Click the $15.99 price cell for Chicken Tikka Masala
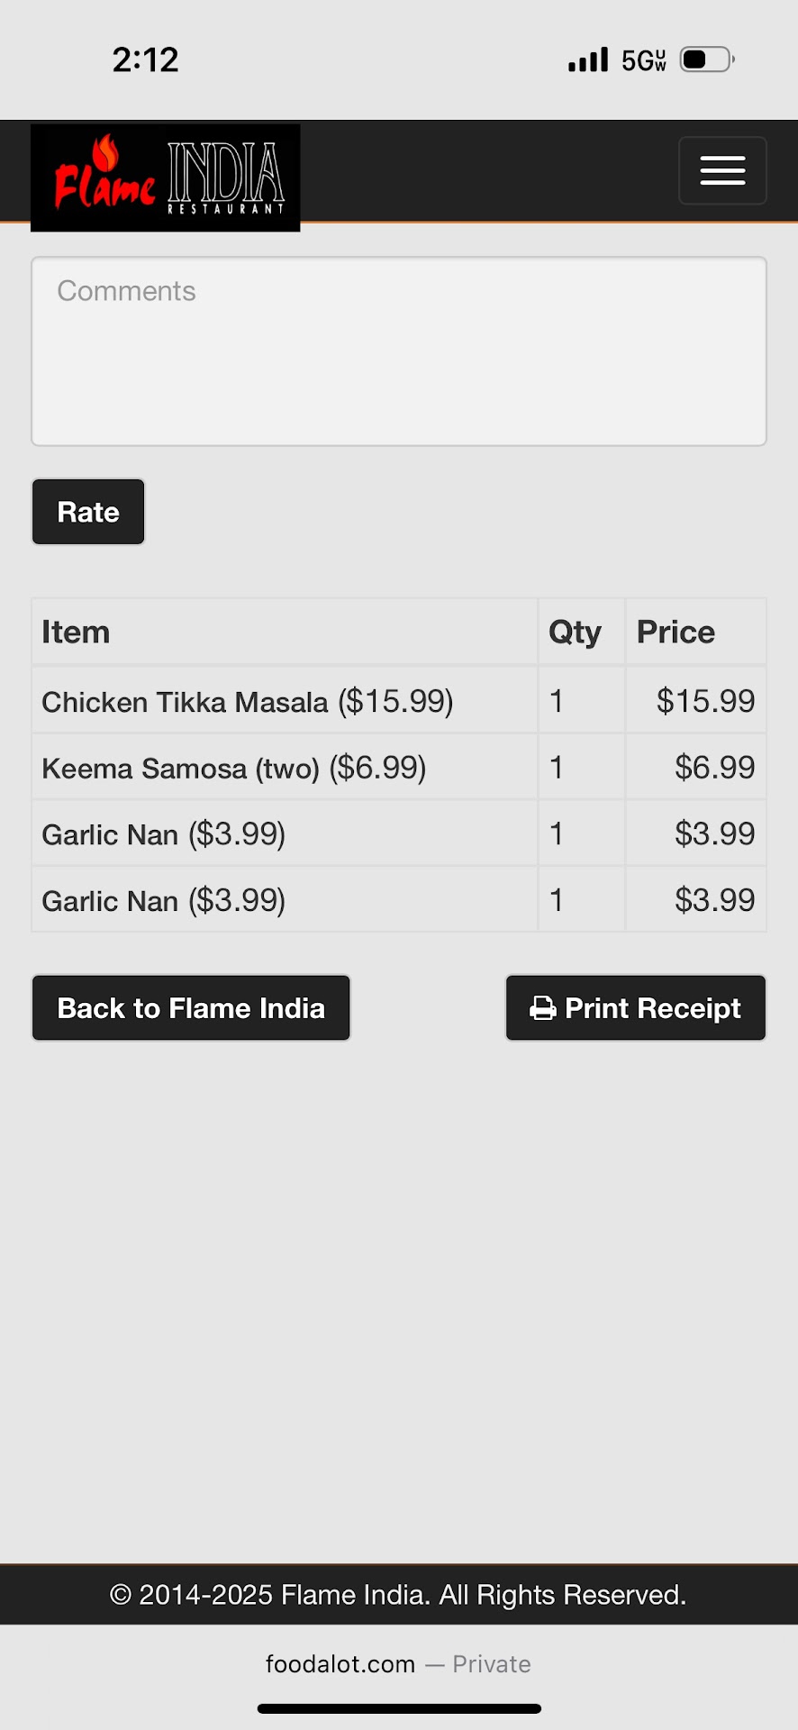 click(705, 701)
